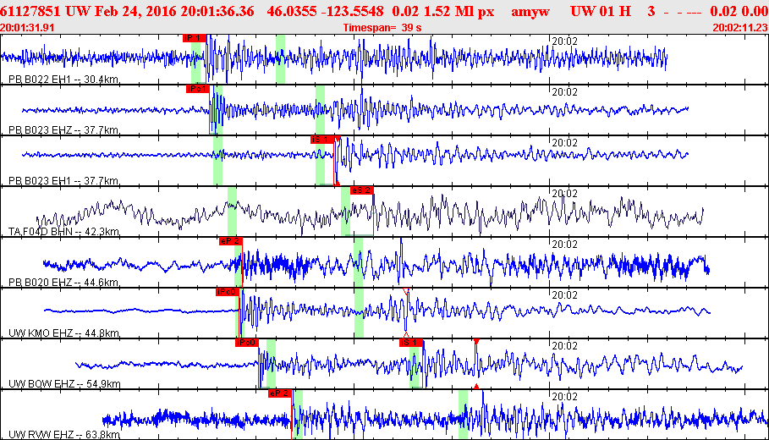Click event ID 61127851 in the header
The image size is (769, 440).
31,11
